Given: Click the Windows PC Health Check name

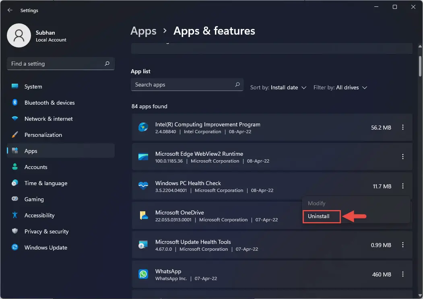Looking at the screenshot, I should [x=188, y=183].
